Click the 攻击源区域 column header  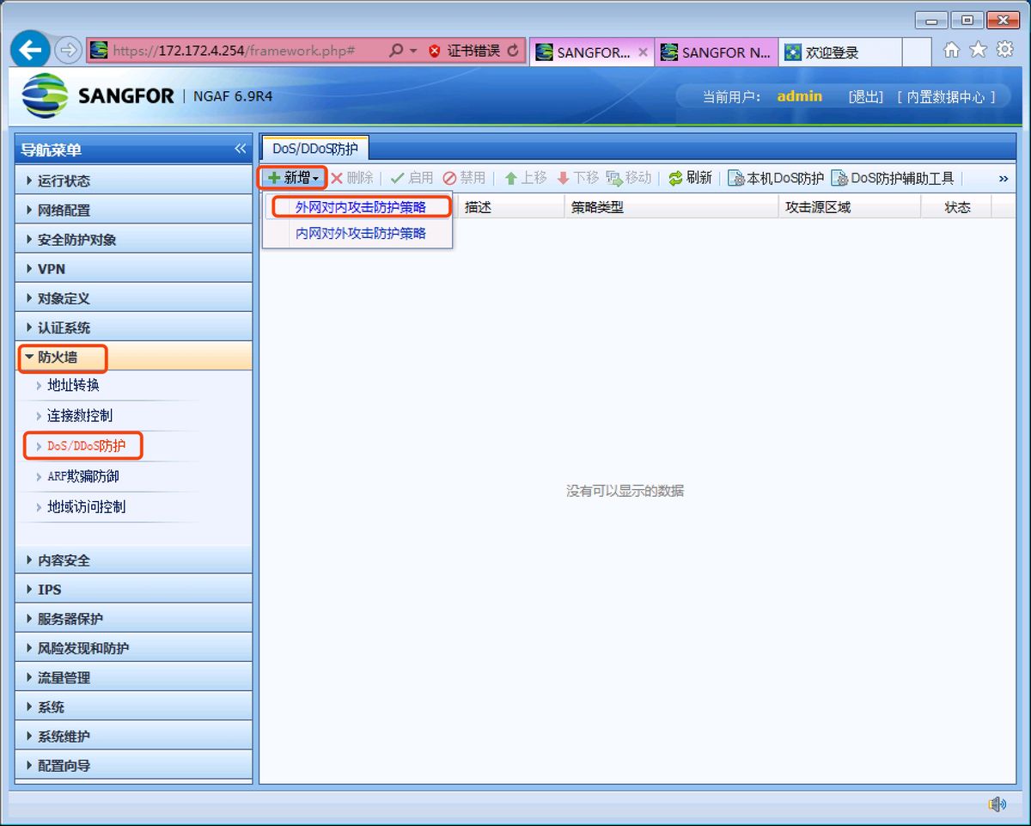[850, 206]
